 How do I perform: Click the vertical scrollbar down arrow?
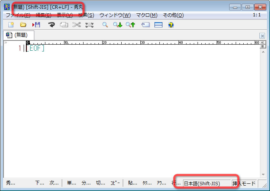pos(263,175)
